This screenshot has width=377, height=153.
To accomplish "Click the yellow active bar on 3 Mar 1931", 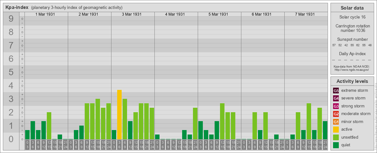I will pos(119,114).
